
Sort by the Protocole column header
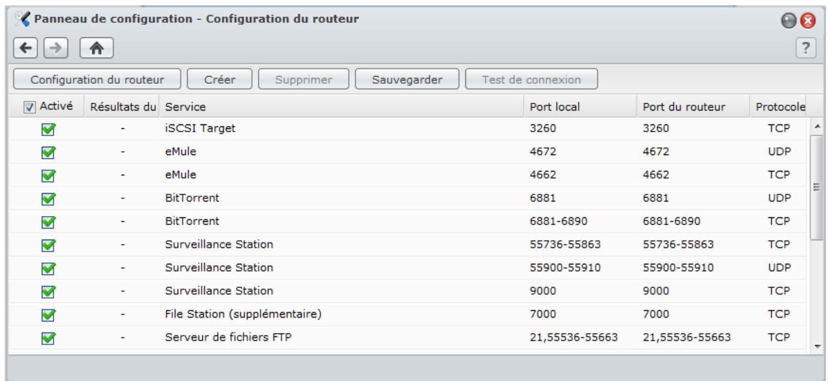pyautogui.click(x=779, y=107)
